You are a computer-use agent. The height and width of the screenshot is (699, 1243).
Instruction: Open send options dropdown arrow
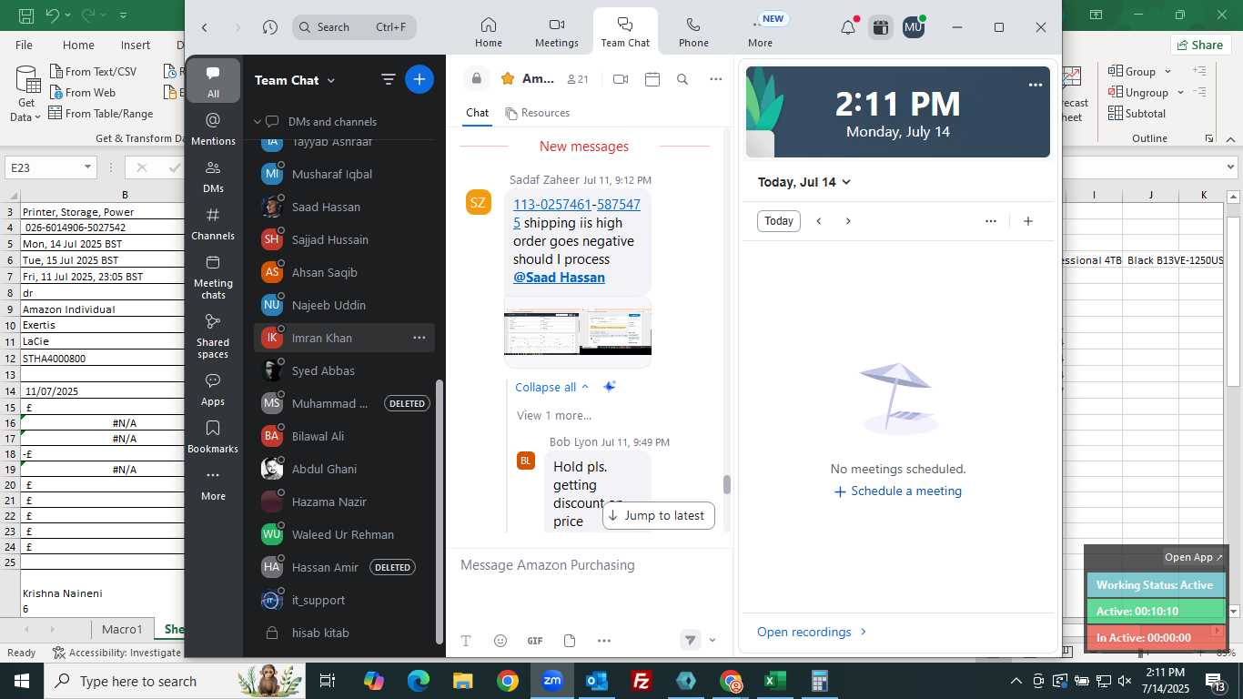[712, 641]
